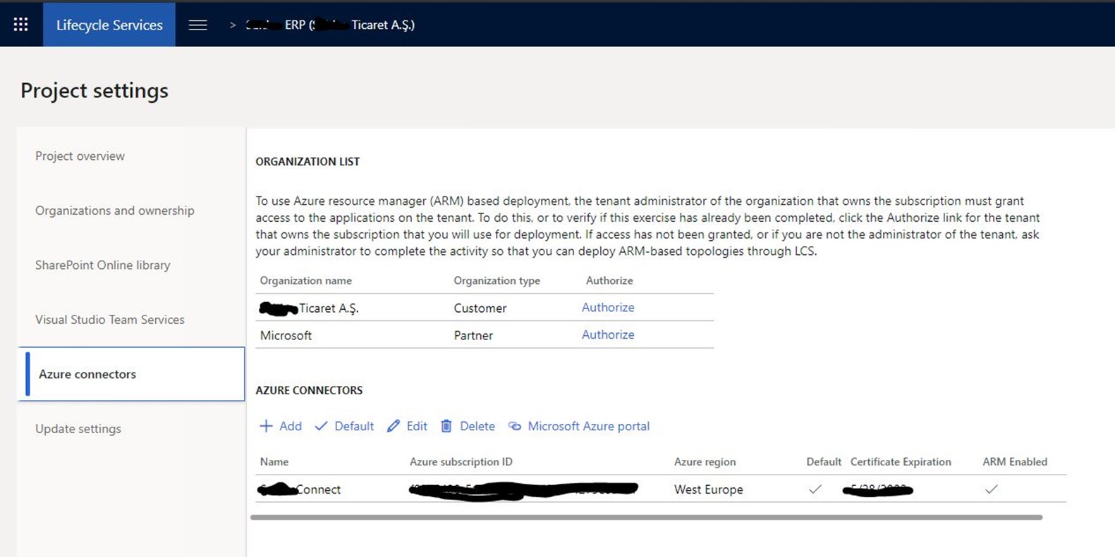1115x557 pixels.
Task: Open the hamburger navigation menu
Action: click(x=197, y=25)
